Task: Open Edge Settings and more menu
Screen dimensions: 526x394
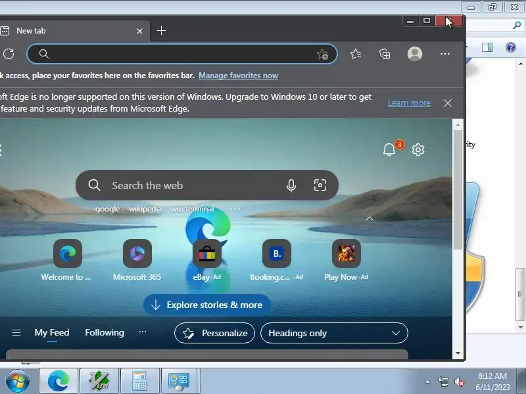Action: click(445, 54)
